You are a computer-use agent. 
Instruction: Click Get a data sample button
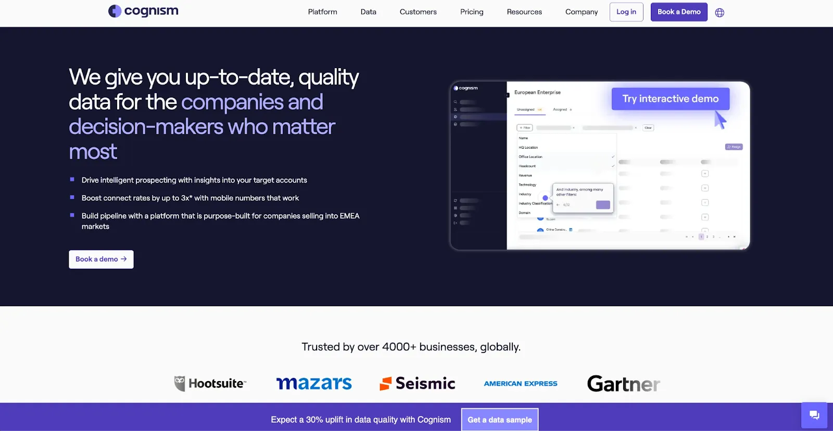tap(500, 420)
